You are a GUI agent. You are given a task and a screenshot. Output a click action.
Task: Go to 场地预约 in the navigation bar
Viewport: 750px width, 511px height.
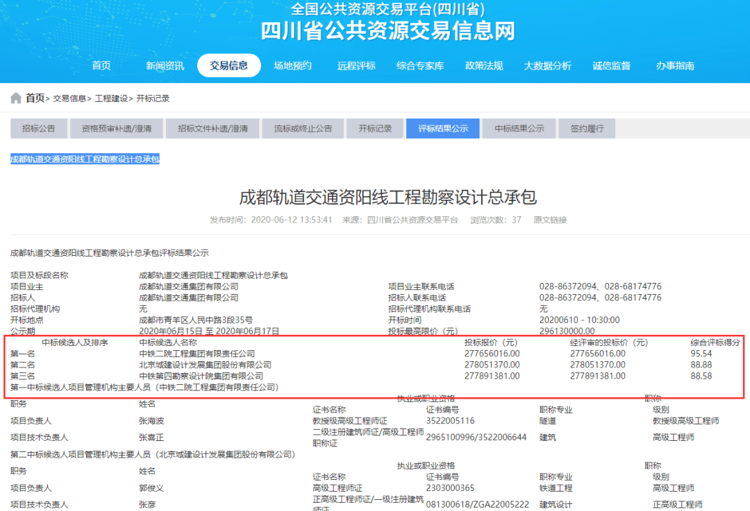coord(292,66)
